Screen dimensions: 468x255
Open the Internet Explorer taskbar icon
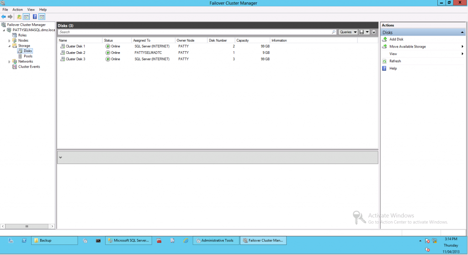[186, 240]
